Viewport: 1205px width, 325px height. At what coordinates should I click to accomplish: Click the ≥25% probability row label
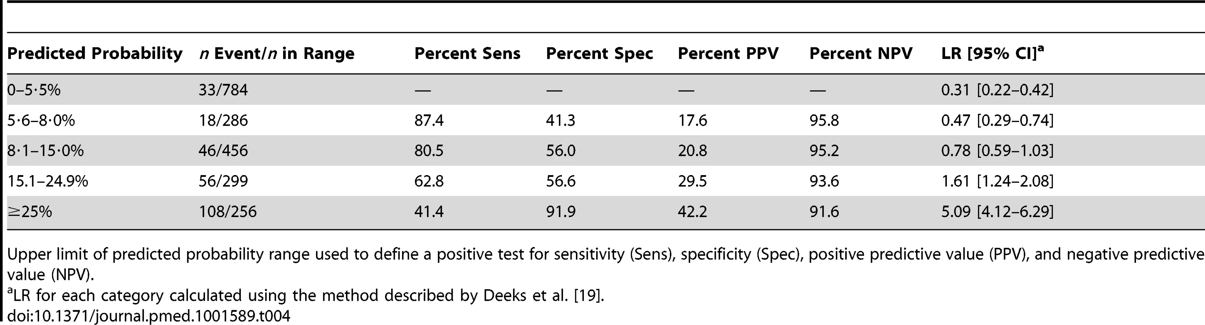pyautogui.click(x=30, y=212)
